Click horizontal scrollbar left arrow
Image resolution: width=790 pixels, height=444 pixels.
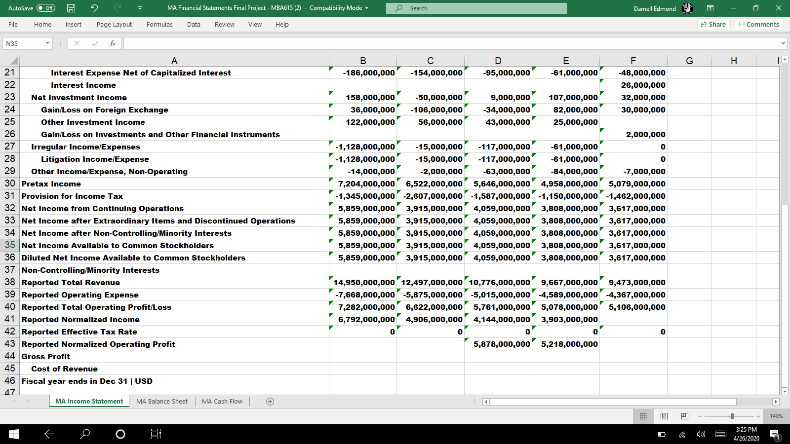(x=486, y=402)
